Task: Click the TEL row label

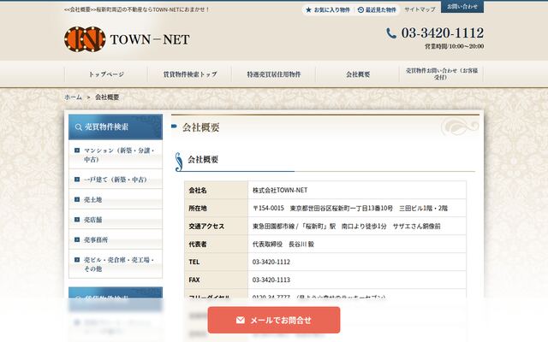Action: (x=217, y=262)
